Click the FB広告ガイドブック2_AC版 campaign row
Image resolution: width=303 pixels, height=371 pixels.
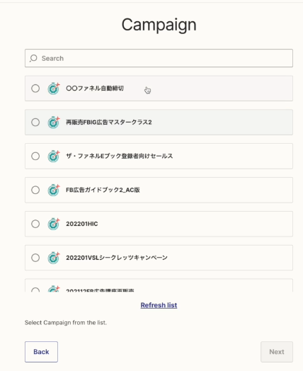tap(159, 190)
